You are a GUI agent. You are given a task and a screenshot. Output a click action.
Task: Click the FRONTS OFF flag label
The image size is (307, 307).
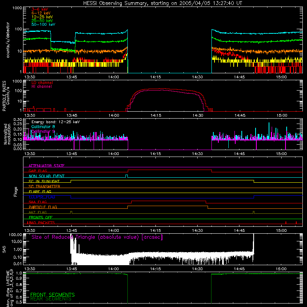(41, 218)
